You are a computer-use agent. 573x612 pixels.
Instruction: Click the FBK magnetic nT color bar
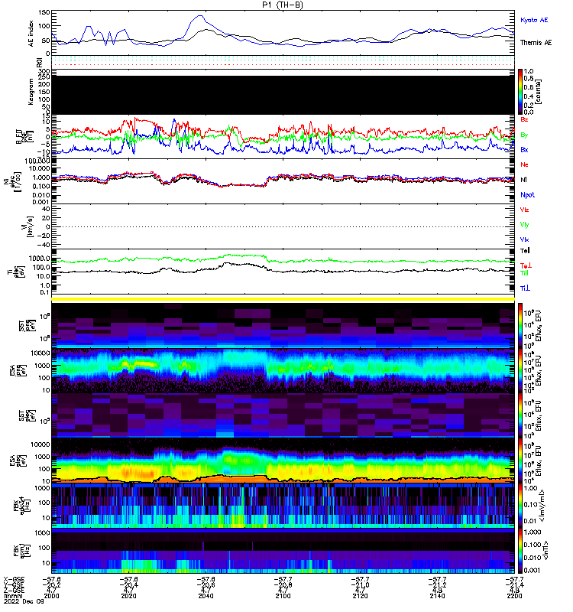coord(520,551)
